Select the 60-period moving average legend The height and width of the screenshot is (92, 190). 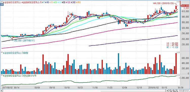tap(64, 2)
